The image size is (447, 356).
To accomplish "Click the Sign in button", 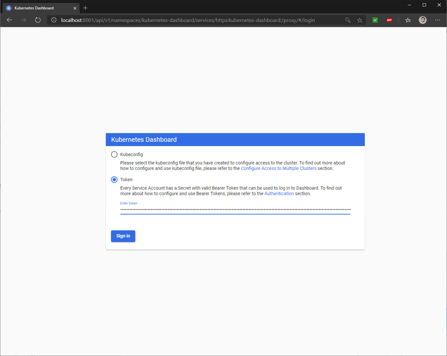I will click(x=123, y=236).
